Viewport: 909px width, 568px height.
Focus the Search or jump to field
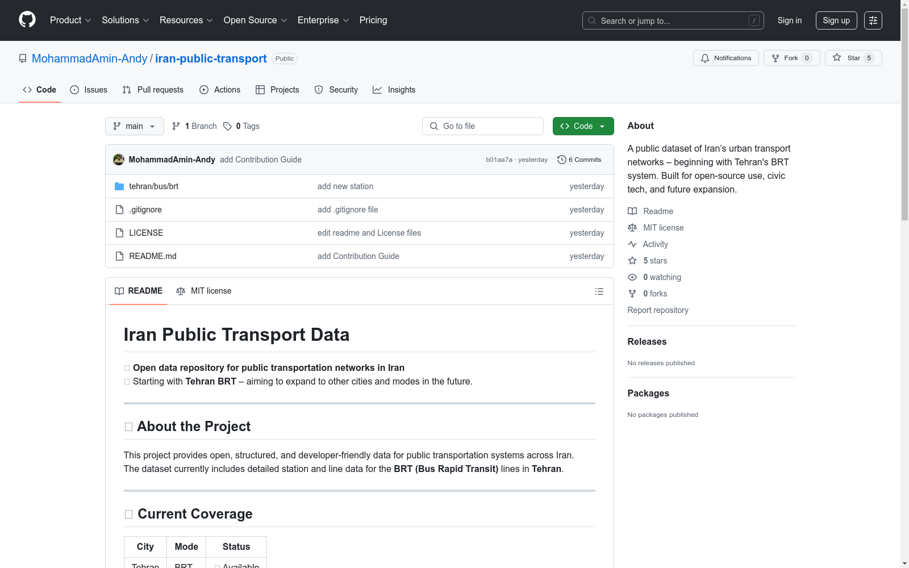673,20
